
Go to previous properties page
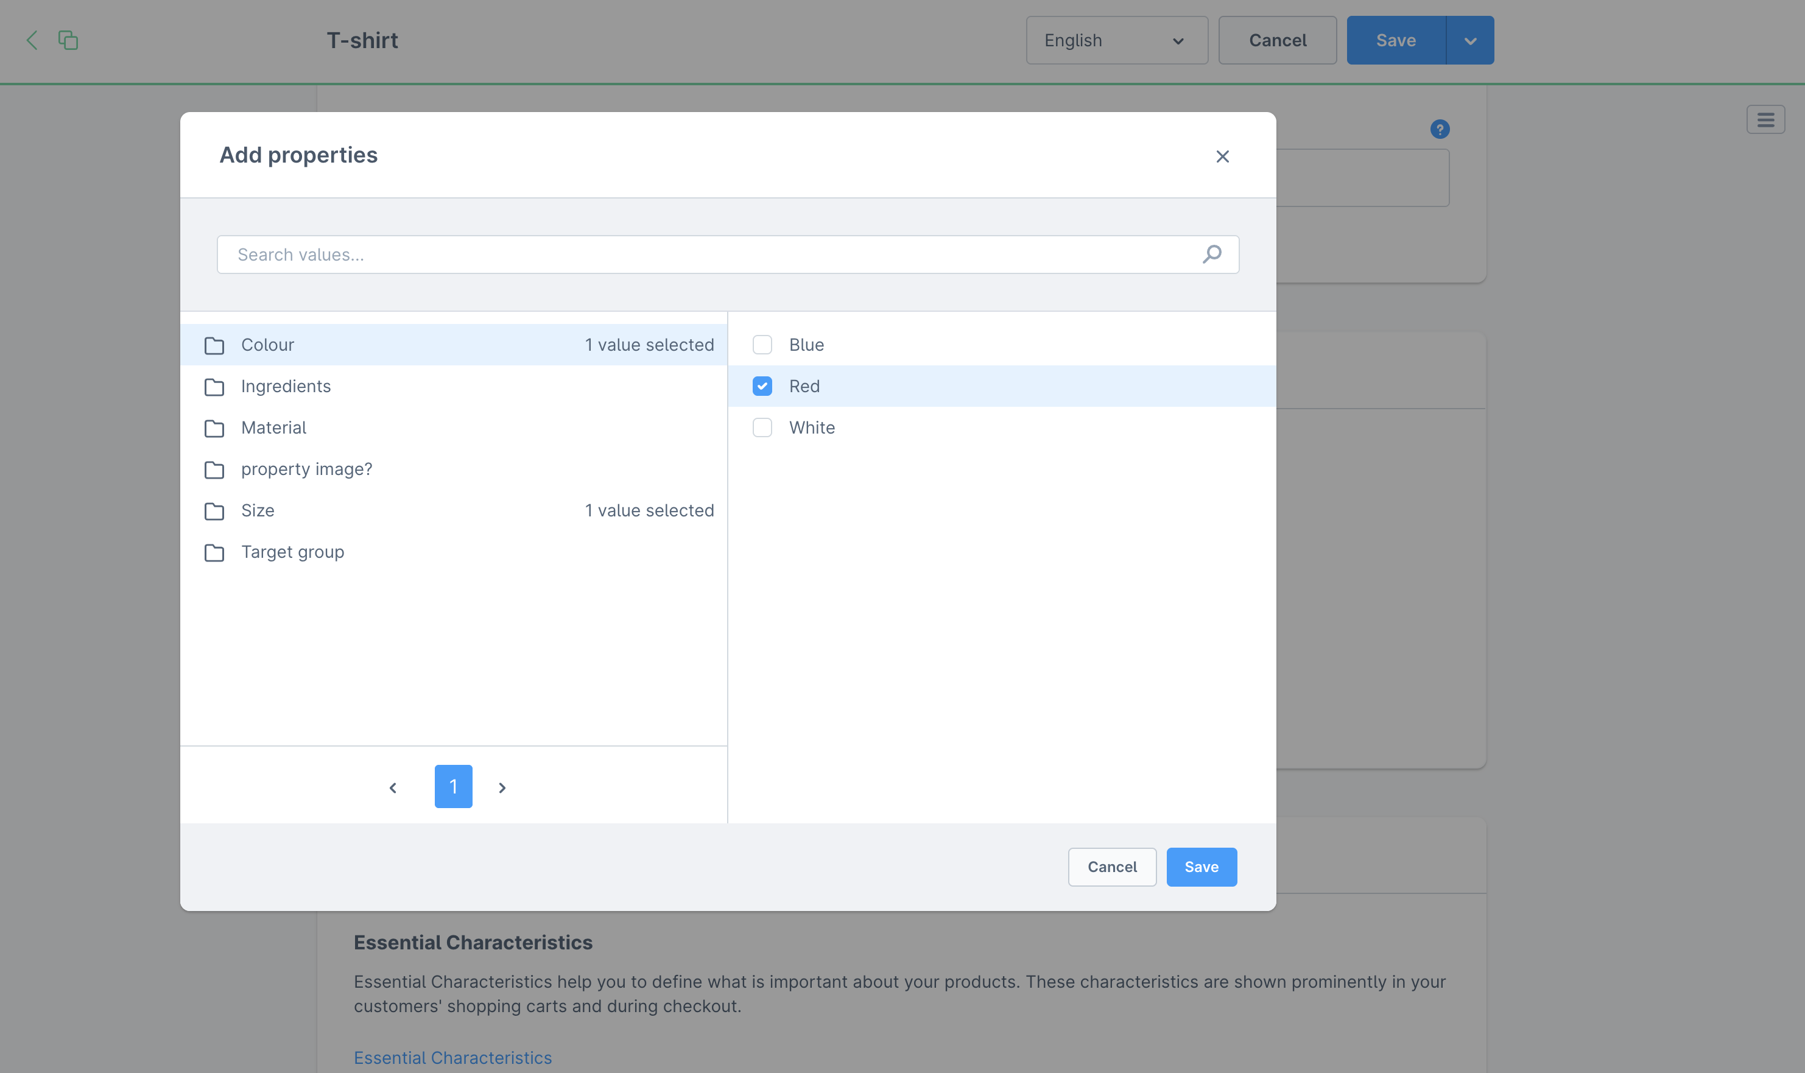pos(393,787)
